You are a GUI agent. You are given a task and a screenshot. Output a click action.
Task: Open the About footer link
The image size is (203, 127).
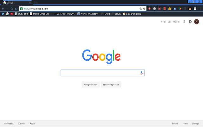tap(32, 124)
